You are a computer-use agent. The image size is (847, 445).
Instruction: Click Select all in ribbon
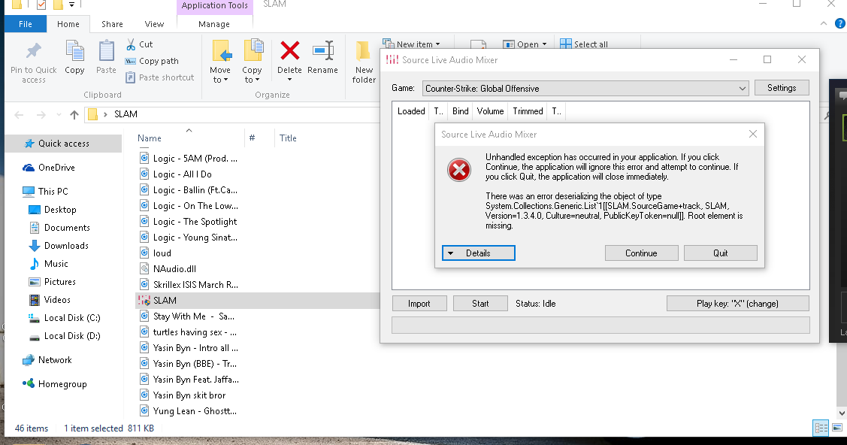(584, 44)
